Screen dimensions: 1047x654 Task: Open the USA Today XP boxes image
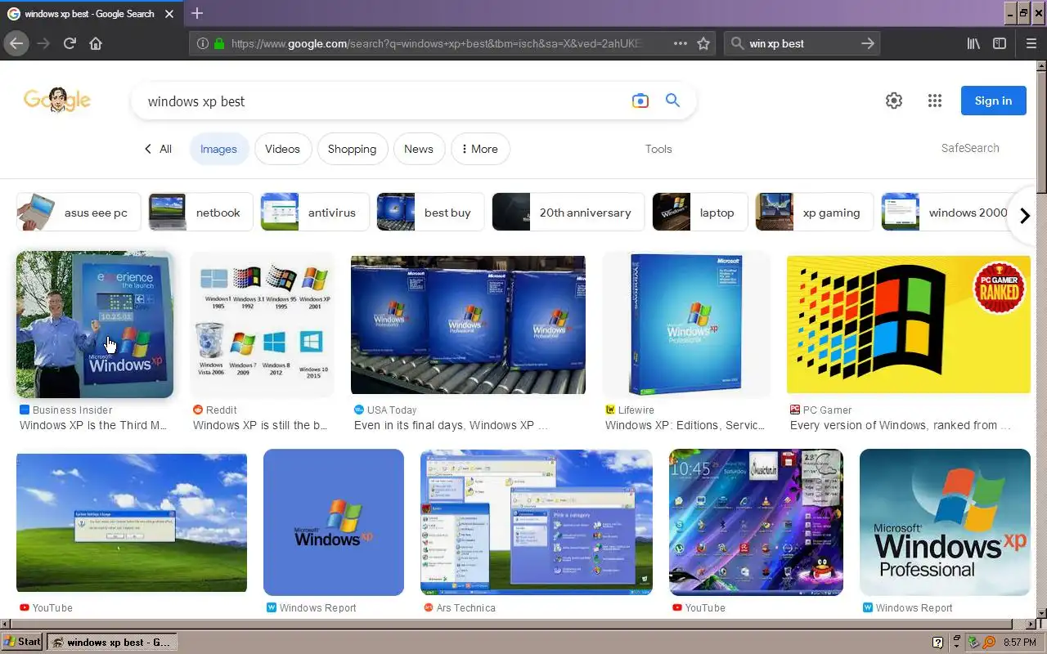[x=468, y=325]
